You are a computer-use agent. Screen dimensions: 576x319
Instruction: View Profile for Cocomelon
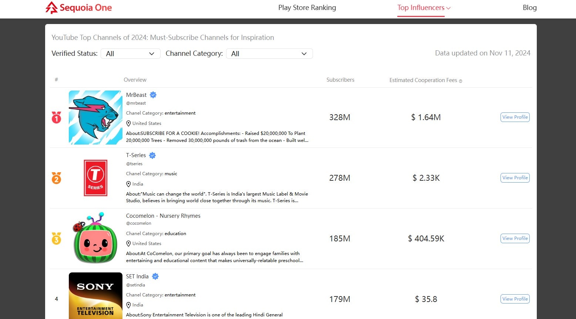click(x=515, y=238)
